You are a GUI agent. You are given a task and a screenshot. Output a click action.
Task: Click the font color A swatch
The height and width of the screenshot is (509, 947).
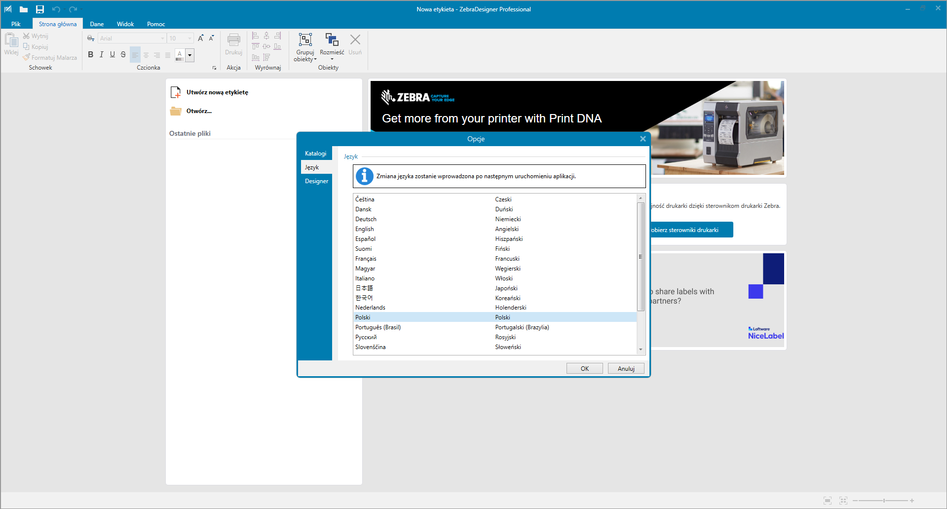[x=180, y=55]
